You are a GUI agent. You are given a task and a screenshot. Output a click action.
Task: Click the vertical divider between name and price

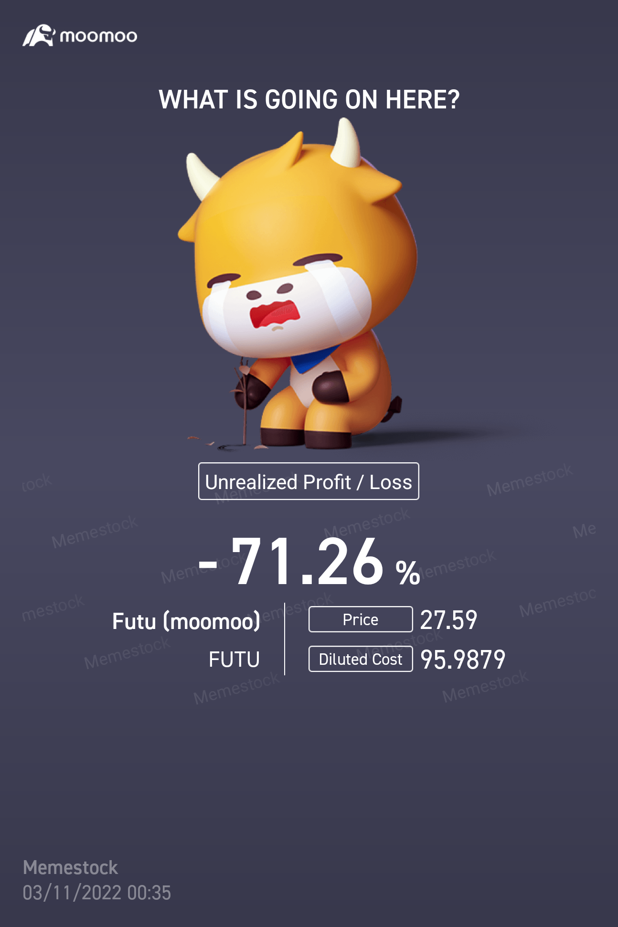point(285,639)
